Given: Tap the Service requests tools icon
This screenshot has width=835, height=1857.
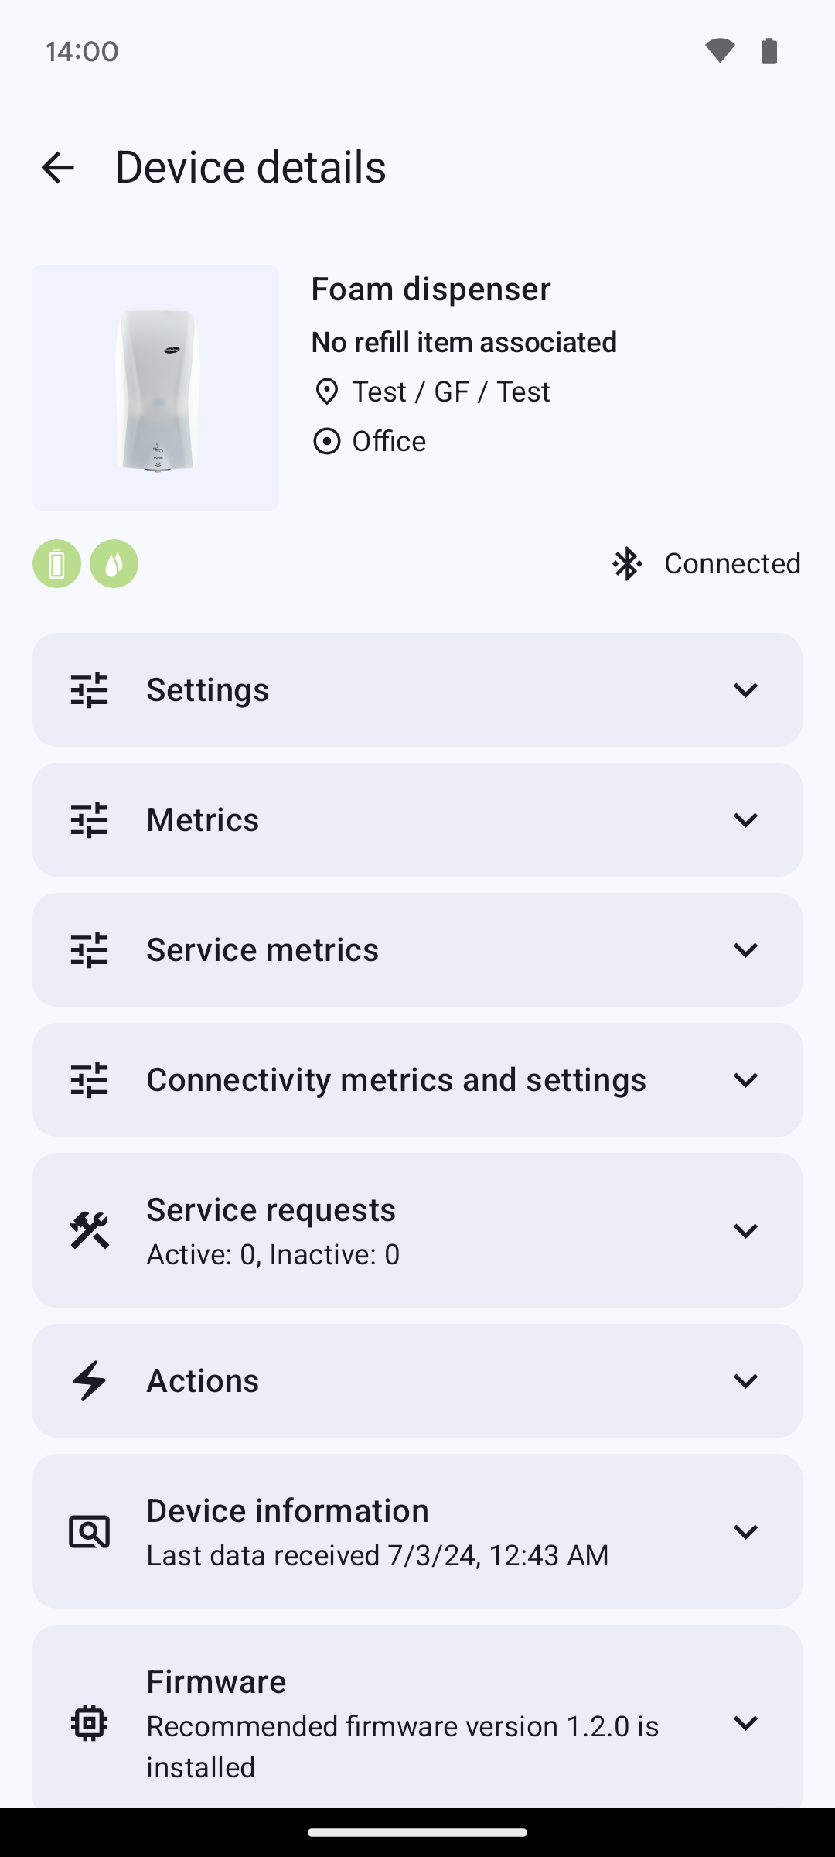Looking at the screenshot, I should (x=90, y=1230).
